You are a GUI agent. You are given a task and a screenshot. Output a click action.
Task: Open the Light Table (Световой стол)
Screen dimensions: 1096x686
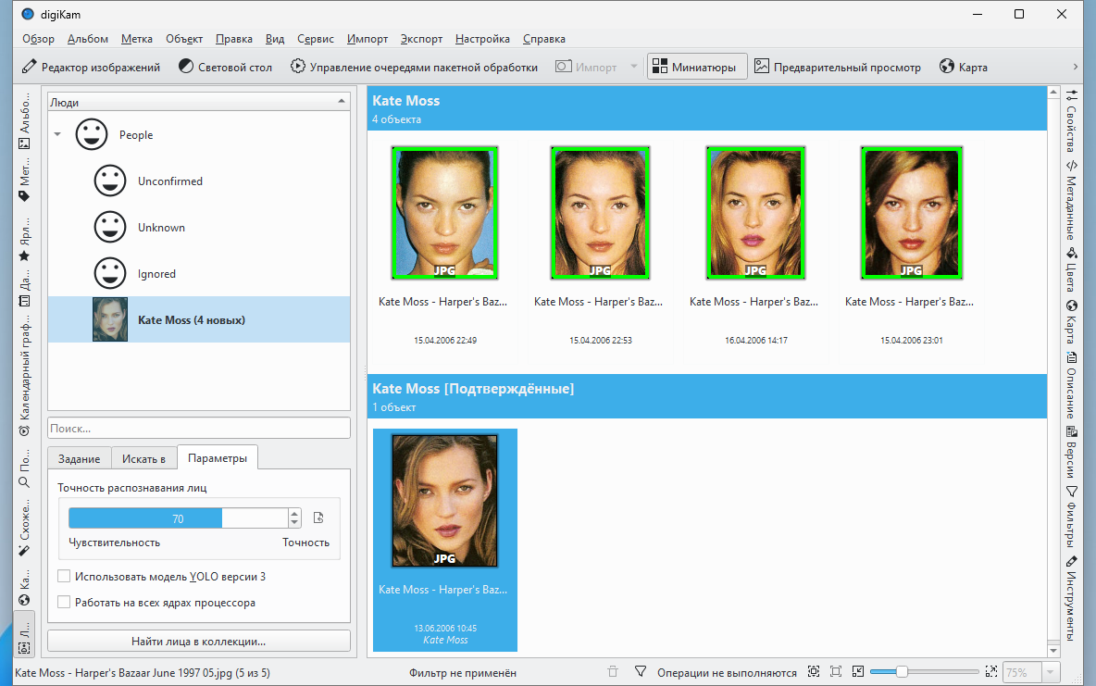tap(225, 68)
